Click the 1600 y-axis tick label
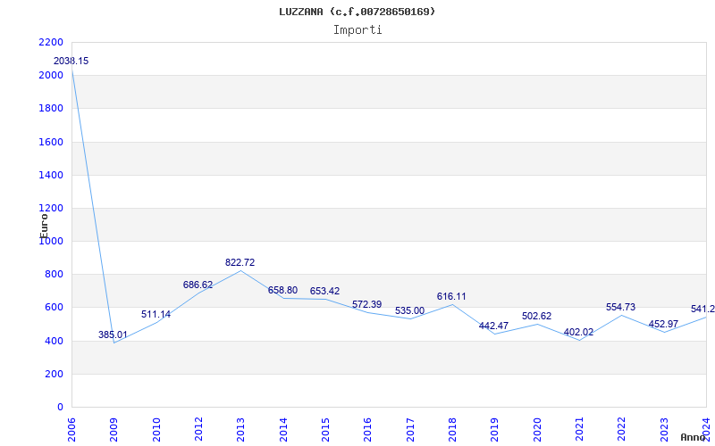Image resolution: width=715 pixels, height=446 pixels. 51,142
